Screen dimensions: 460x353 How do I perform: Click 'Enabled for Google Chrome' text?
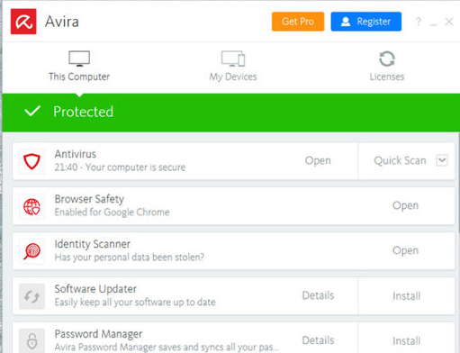113,213
